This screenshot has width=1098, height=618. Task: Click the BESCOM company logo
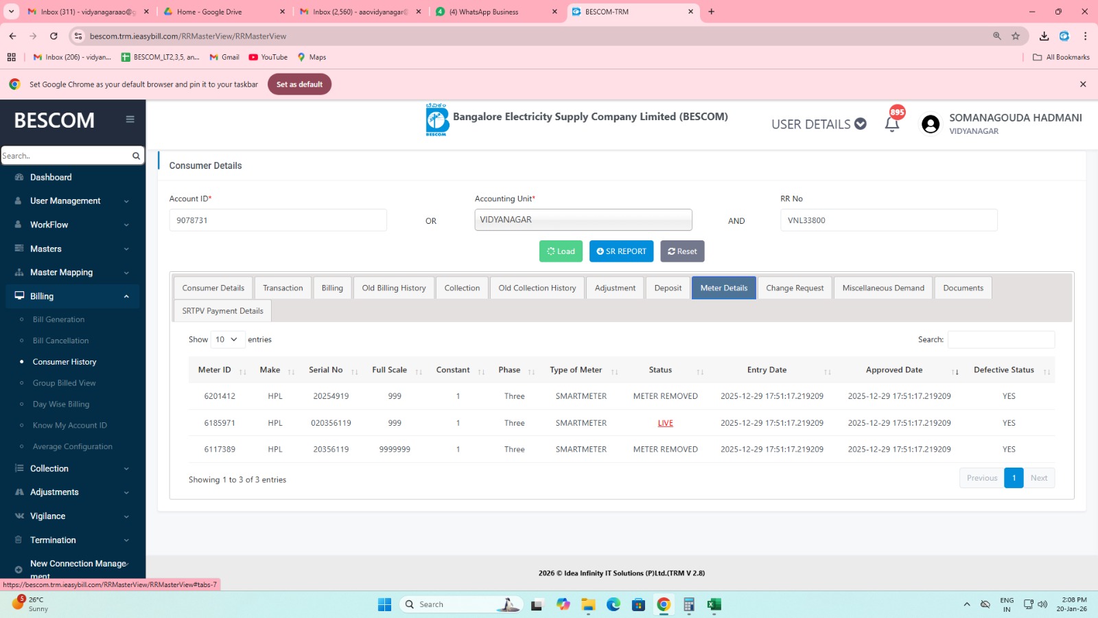(x=436, y=120)
